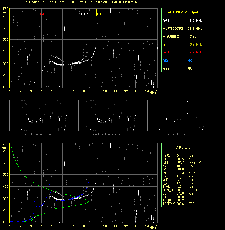Select the fxI 9.2 MHz value
The width and height of the screenshot is (225, 230).
(196, 44)
